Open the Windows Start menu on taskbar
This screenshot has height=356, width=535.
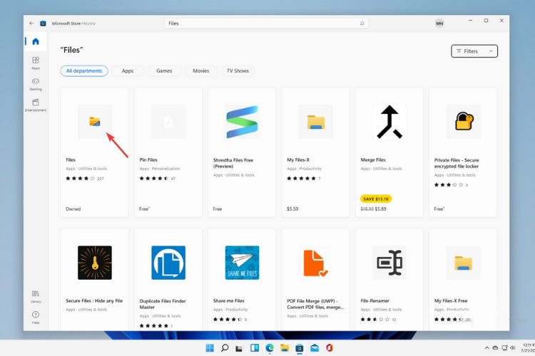pyautogui.click(x=210, y=348)
